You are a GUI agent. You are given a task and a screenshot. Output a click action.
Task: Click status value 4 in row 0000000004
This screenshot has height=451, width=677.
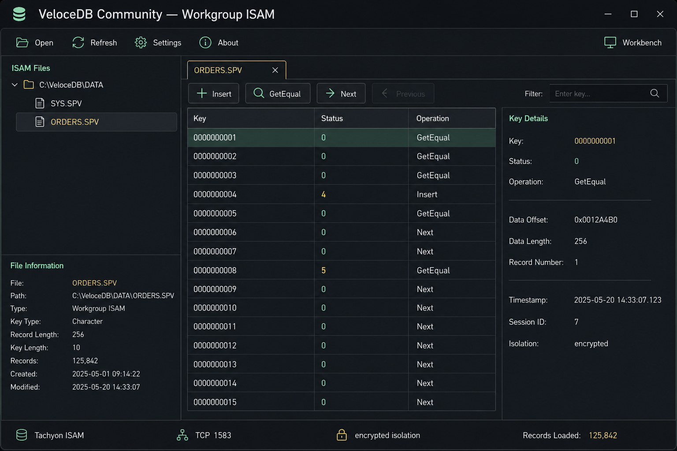[324, 194]
